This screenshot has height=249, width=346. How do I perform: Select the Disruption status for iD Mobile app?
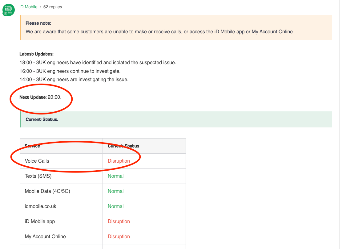[119, 221]
